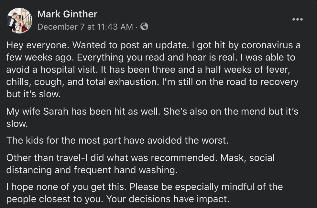This screenshot has width=317, height=208.
Task: Click the name "Sarah" in the post
Action: 56,111
